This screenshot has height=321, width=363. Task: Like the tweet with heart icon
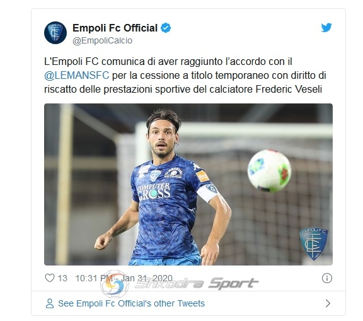point(50,277)
